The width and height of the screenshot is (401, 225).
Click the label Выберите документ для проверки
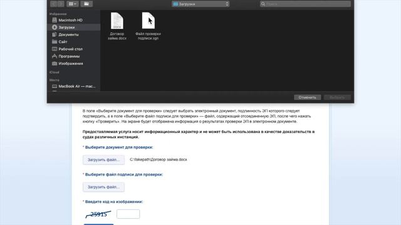(x=119, y=147)
